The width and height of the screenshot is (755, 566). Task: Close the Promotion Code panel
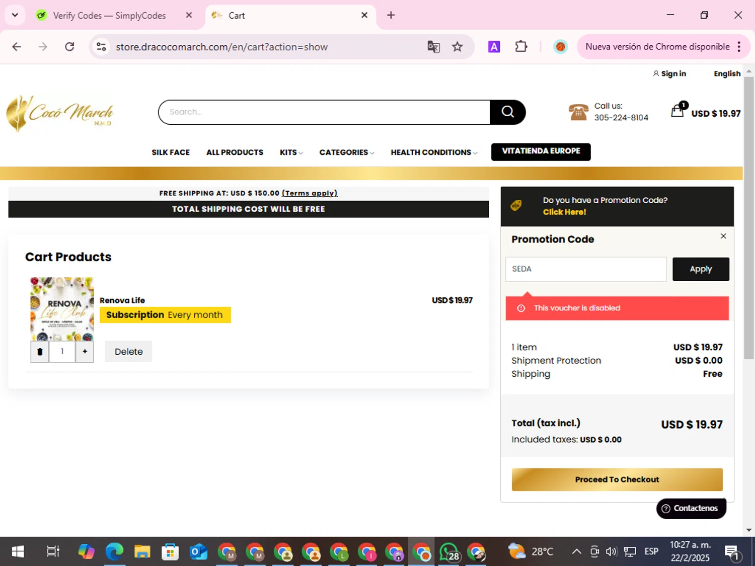click(x=723, y=236)
